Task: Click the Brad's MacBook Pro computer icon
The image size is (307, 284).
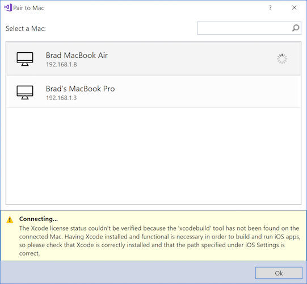Action: point(25,93)
